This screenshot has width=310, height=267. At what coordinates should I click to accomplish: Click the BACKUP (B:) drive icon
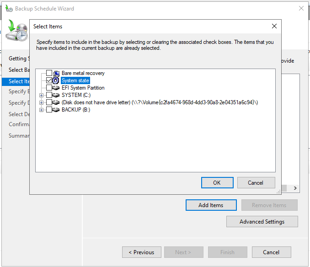point(56,110)
